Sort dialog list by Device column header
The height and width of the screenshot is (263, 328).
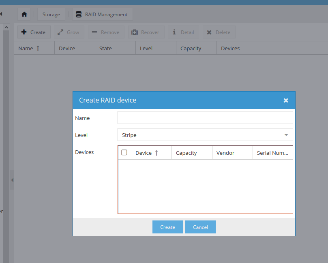click(144, 153)
